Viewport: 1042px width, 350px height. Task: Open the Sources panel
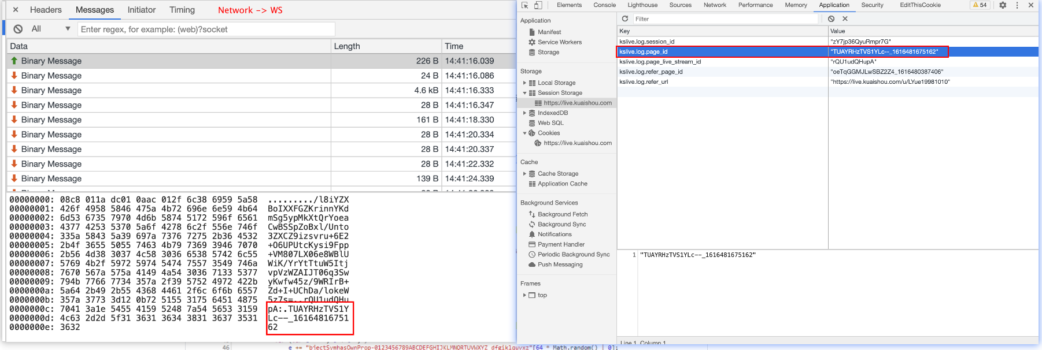coord(680,5)
